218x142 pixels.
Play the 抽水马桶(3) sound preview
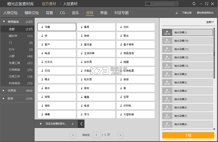[x=167, y=82]
